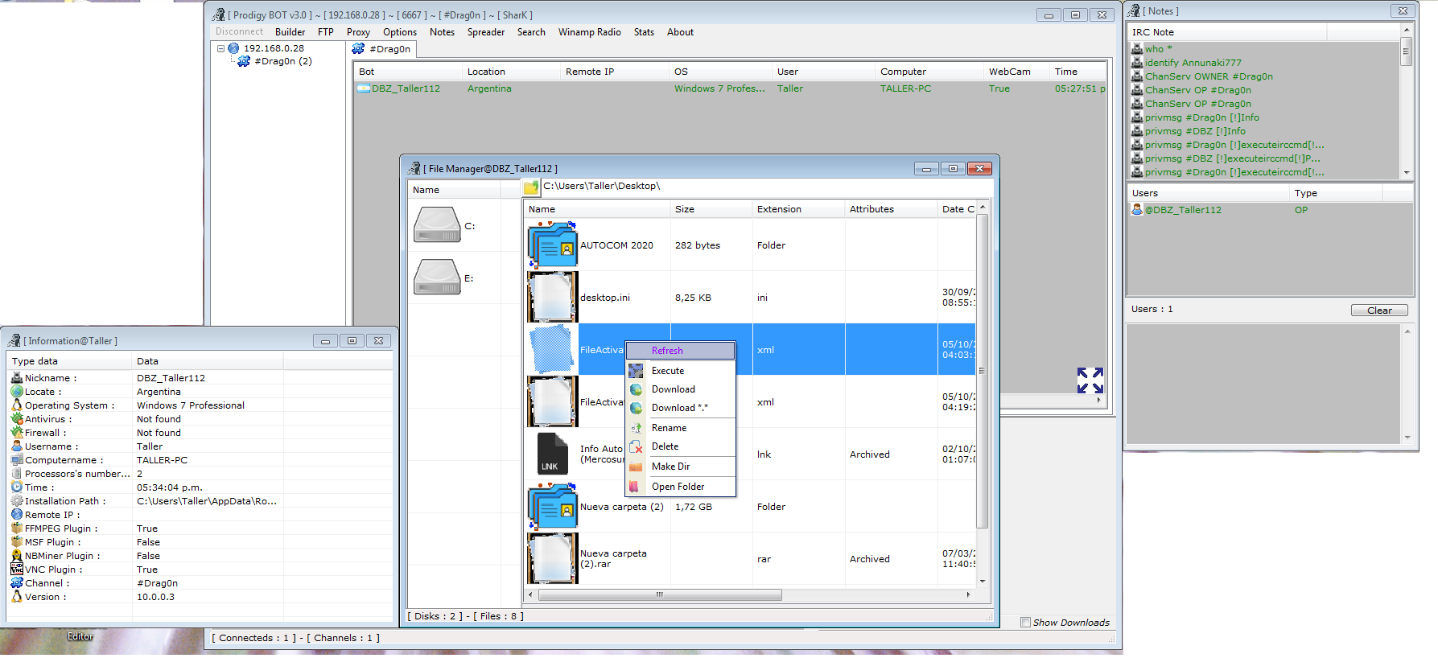Select the E: drive icon

coord(437,278)
